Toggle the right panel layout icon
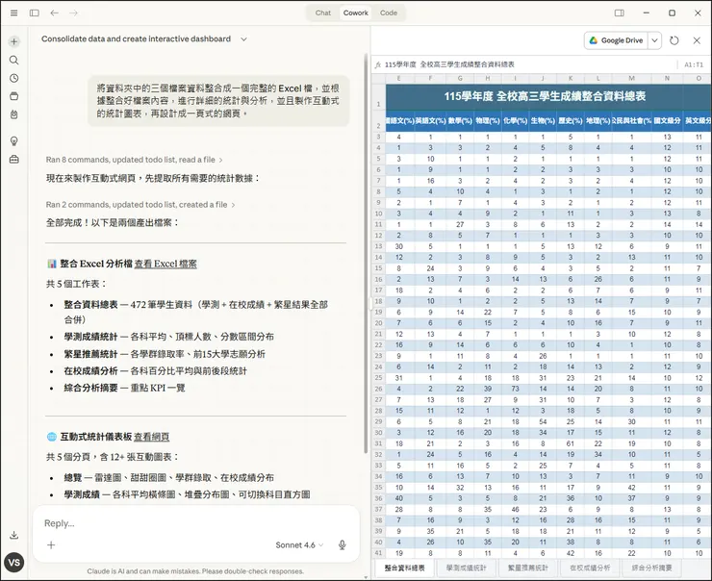Screen dimensions: 712x581 click(x=620, y=13)
